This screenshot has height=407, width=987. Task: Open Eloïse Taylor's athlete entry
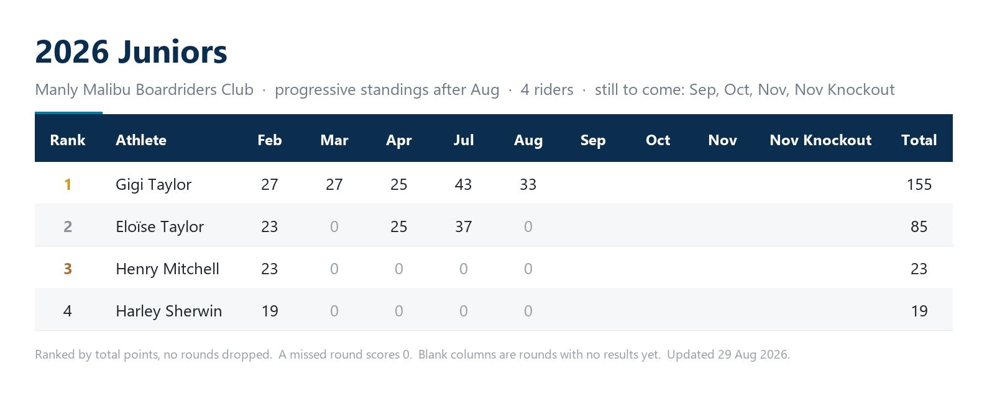pos(160,227)
